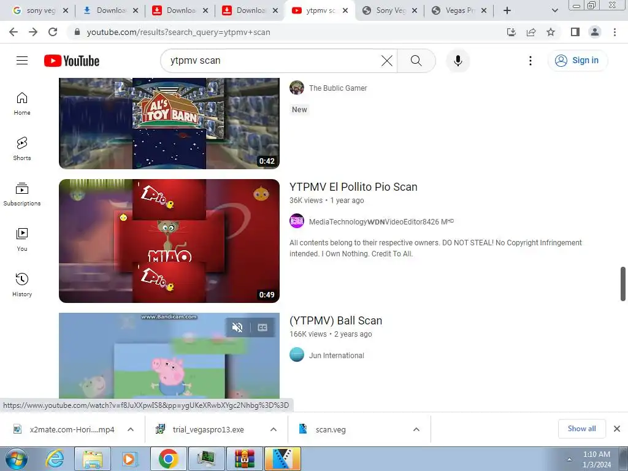Viewport: 628px width, 471px height.
Task: Expand the tab search dropdown arrow
Action: pyautogui.click(x=554, y=10)
